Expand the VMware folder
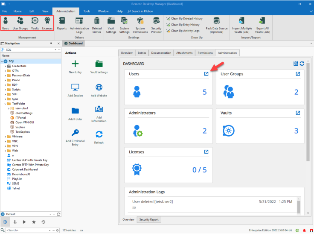 click(x=6, y=137)
